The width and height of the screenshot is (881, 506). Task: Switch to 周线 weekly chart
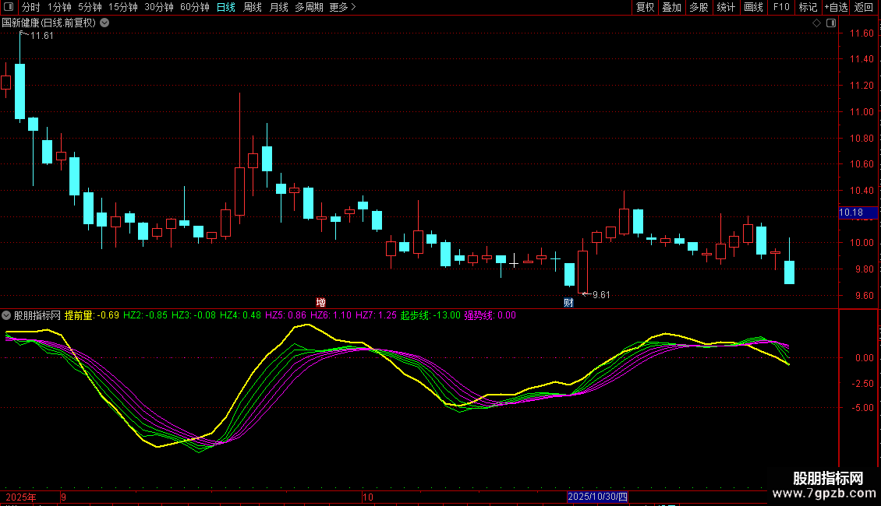(253, 7)
